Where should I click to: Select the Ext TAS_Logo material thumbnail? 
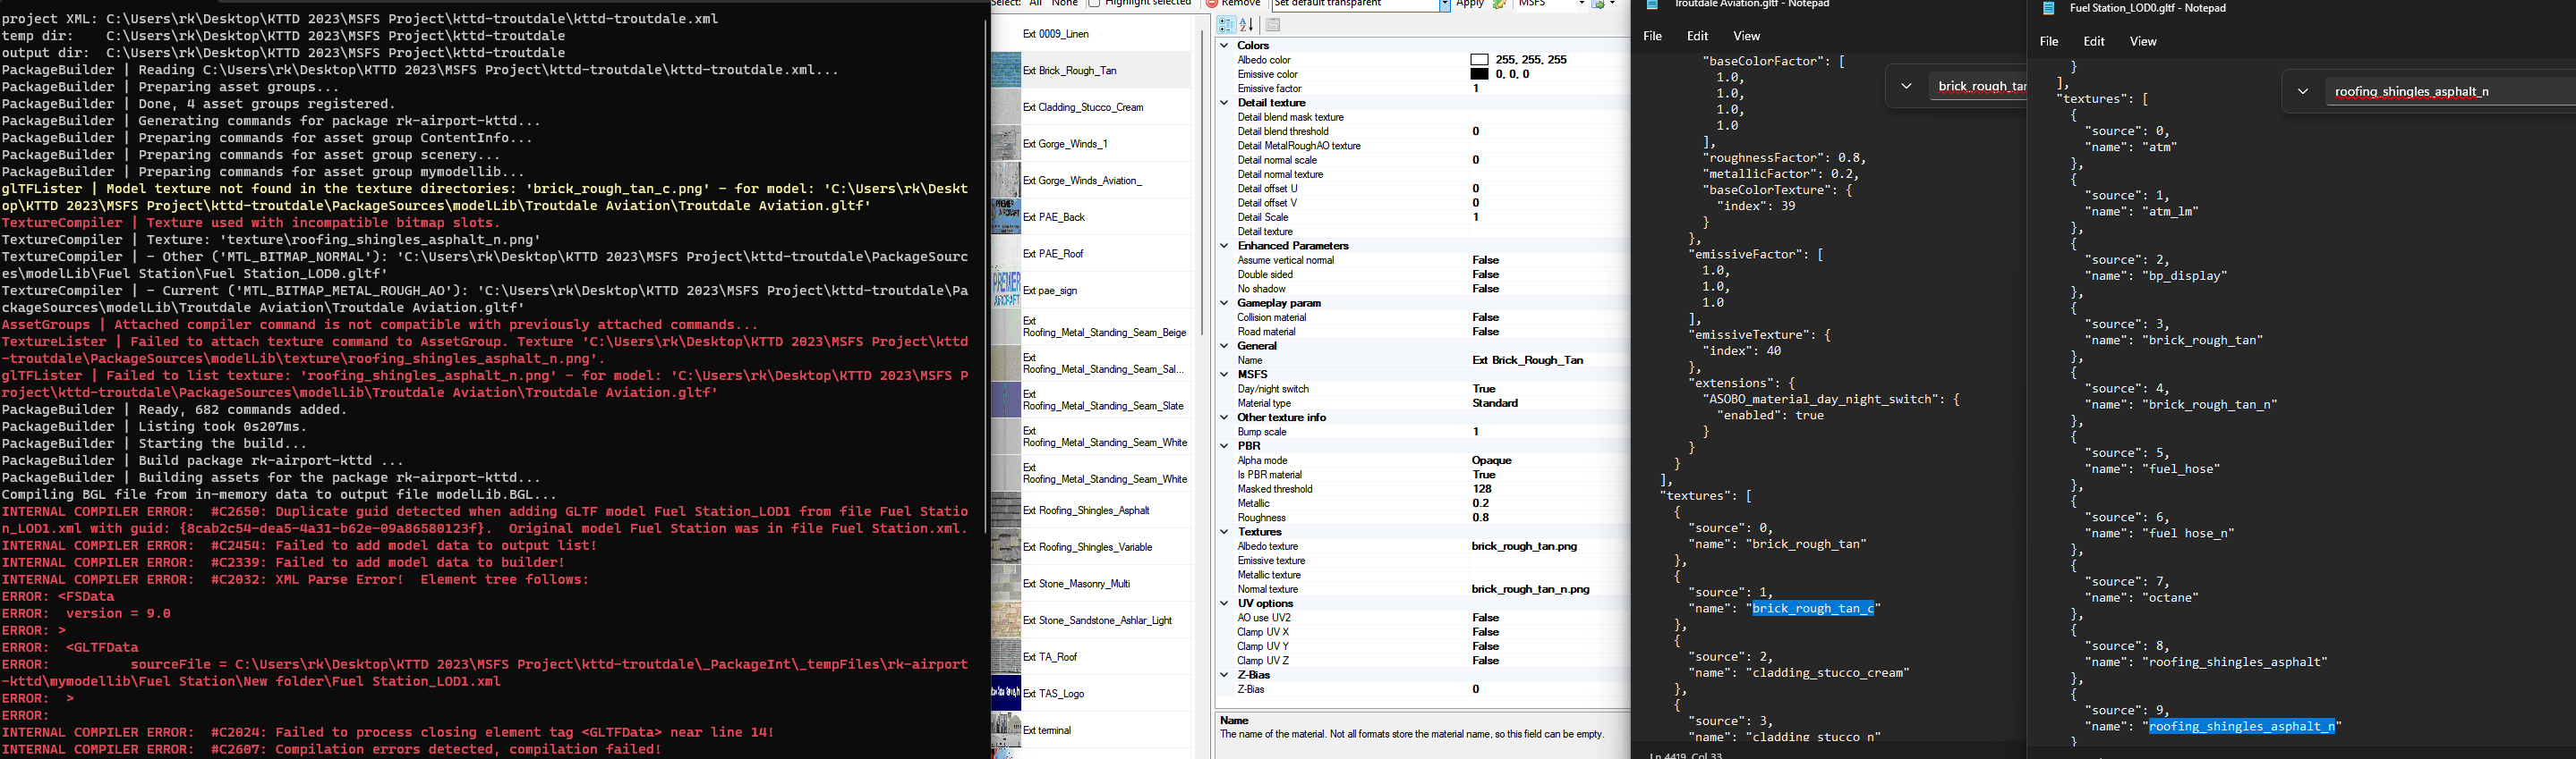pyautogui.click(x=1005, y=693)
